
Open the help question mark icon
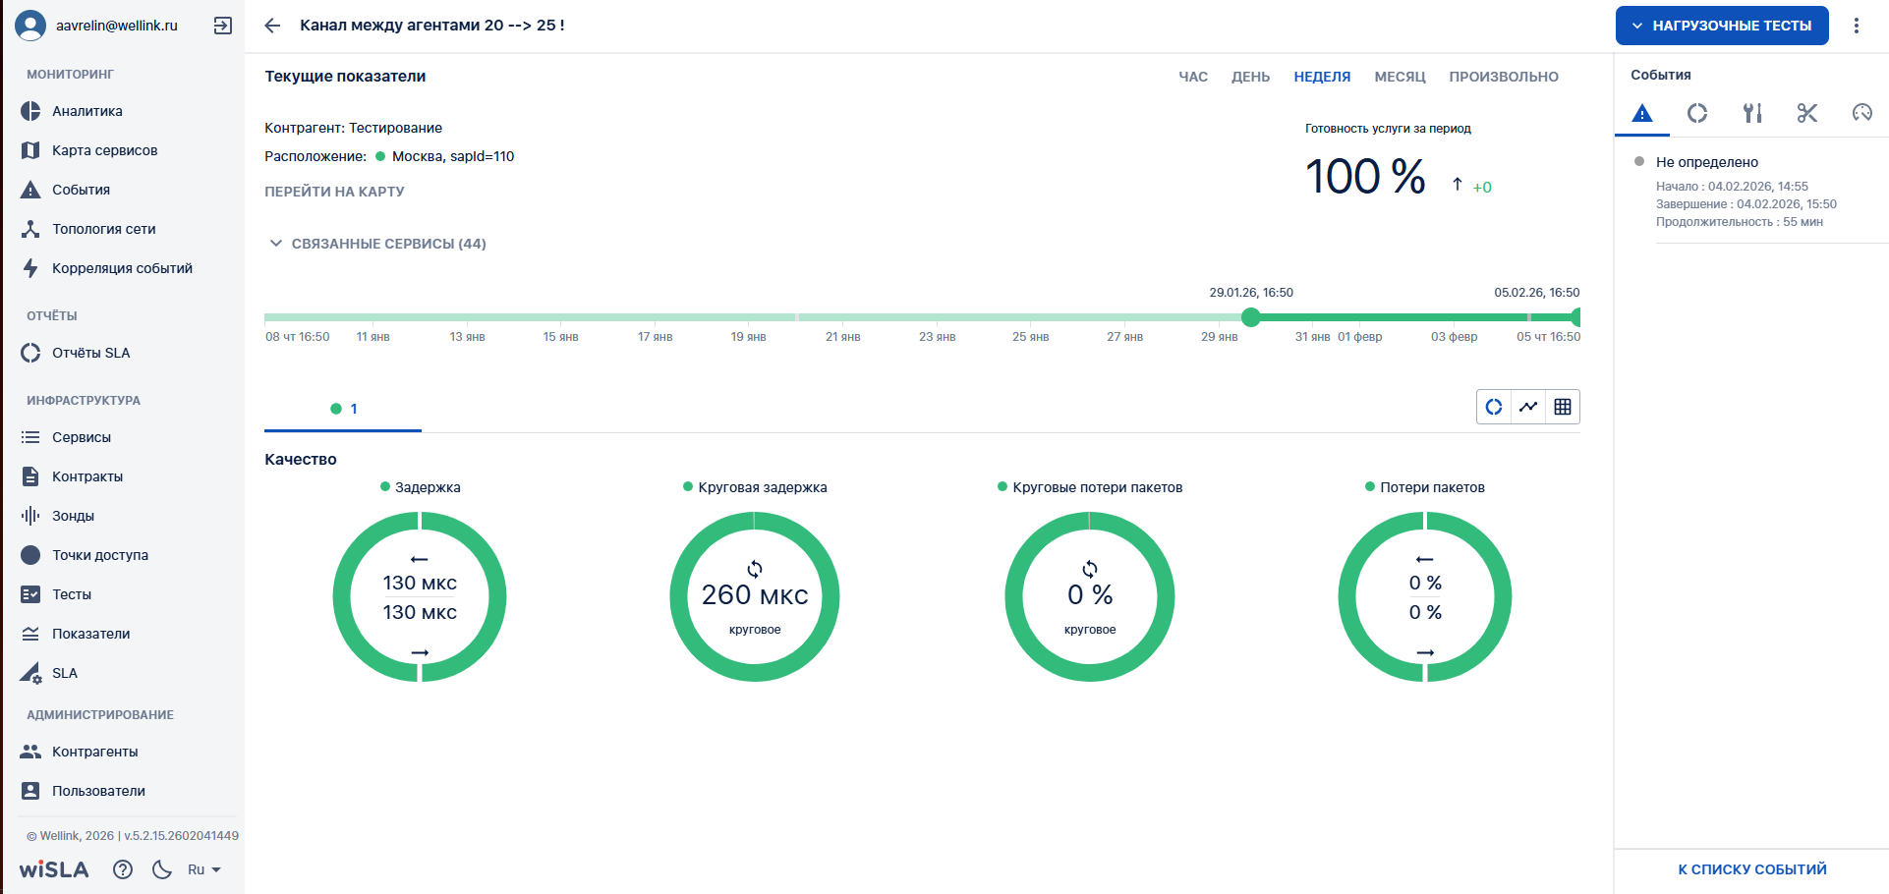[x=123, y=869]
